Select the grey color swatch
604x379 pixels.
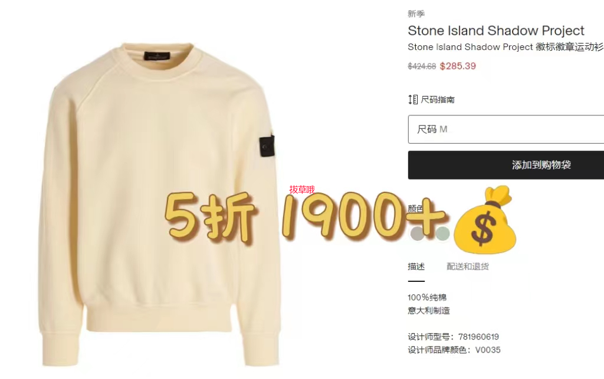417,233
